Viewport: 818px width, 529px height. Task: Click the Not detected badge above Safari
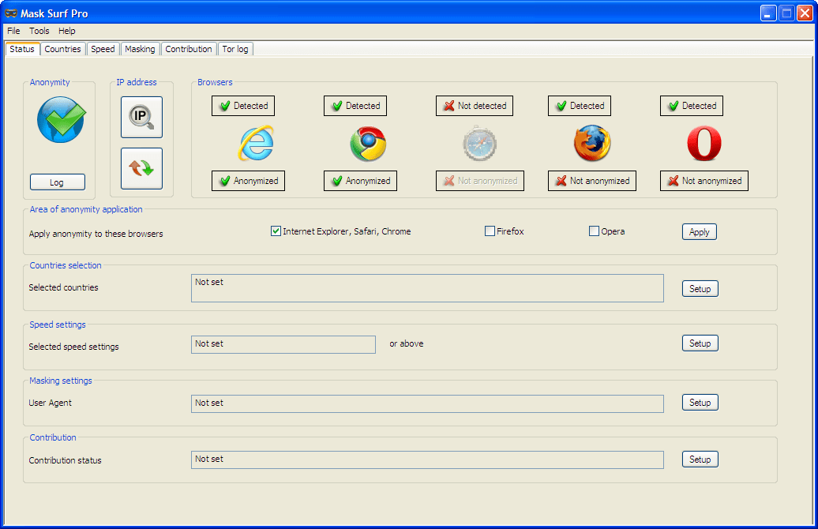pyautogui.click(x=474, y=105)
